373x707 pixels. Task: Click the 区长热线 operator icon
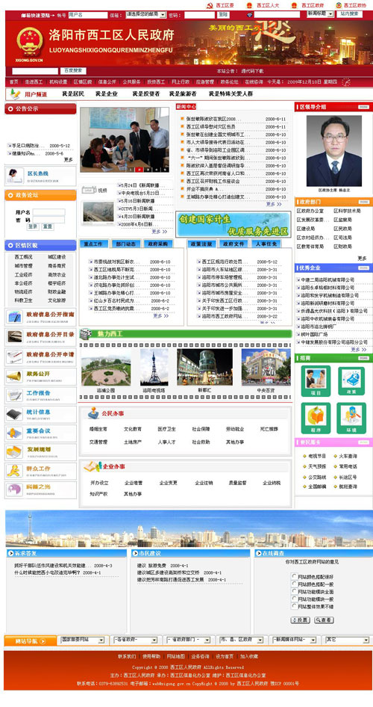coord(15,176)
